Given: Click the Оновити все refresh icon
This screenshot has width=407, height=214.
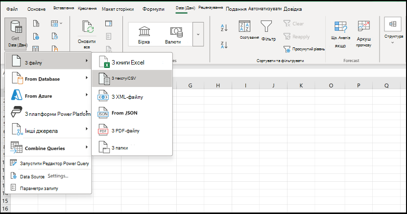Looking at the screenshot, I should [88, 27].
